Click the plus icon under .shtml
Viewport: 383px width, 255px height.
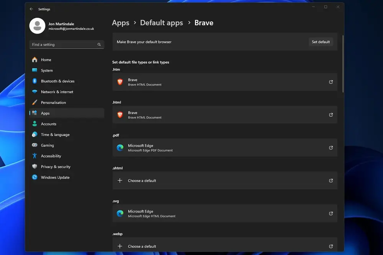pyautogui.click(x=120, y=180)
